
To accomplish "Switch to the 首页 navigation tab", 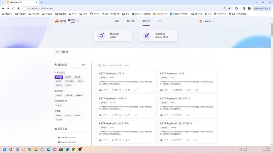I will click(117, 21).
